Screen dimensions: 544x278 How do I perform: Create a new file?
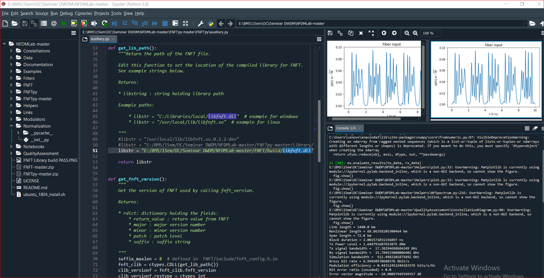click(5, 23)
